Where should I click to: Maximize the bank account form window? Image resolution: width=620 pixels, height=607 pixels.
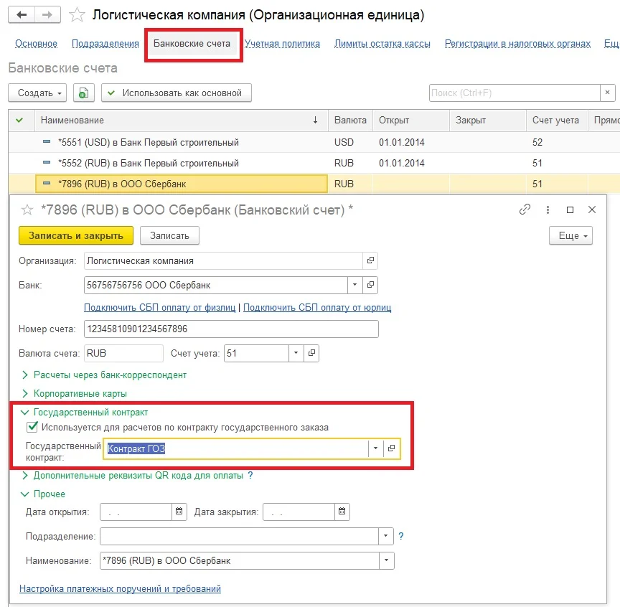(x=570, y=210)
